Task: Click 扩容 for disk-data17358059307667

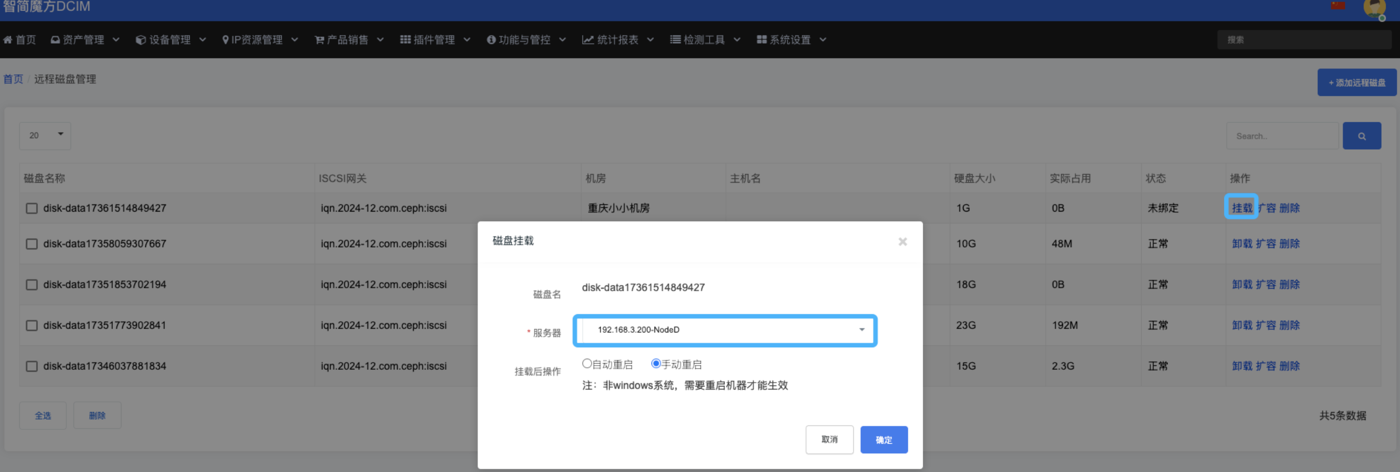Action: (1266, 244)
